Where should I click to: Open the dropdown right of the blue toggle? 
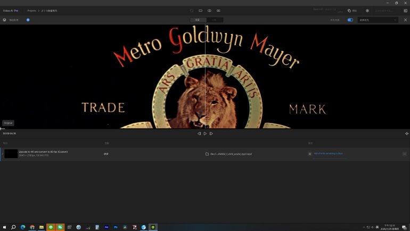coord(378,20)
